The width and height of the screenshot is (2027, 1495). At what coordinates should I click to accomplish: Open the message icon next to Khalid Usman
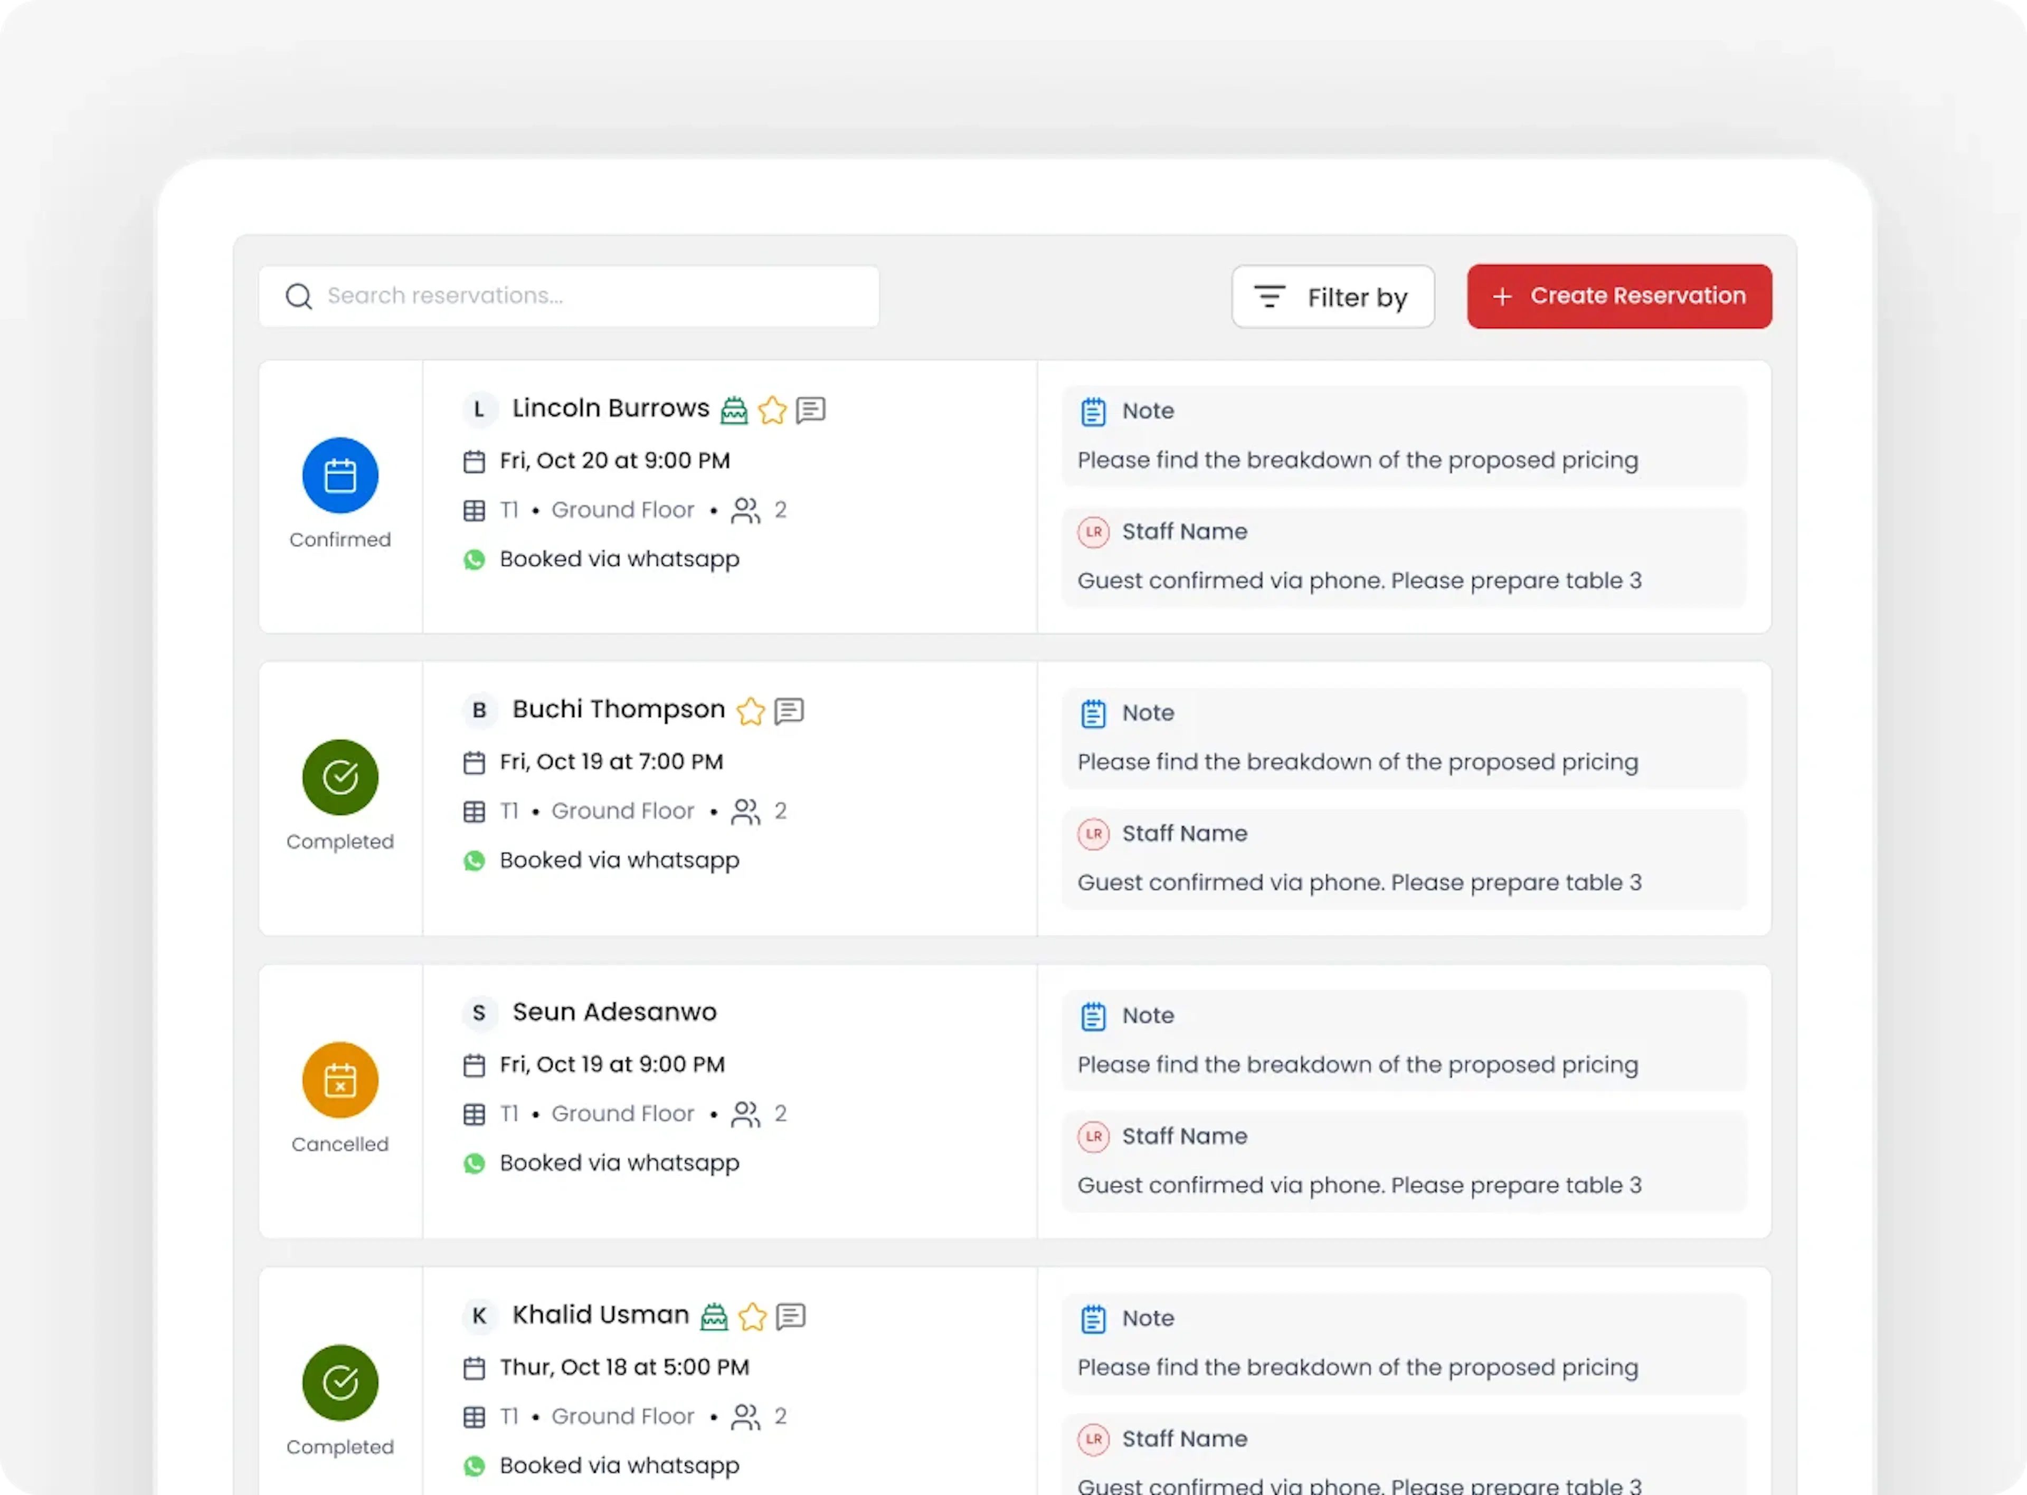point(791,1317)
